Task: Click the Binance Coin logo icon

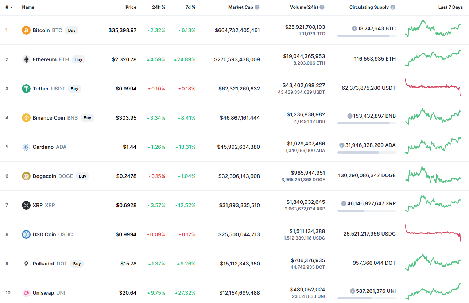Action: tap(26, 118)
